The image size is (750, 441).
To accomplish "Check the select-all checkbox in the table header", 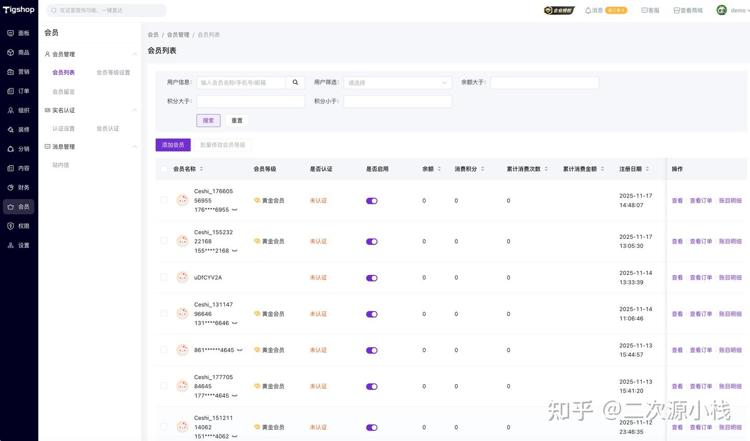I will (164, 169).
